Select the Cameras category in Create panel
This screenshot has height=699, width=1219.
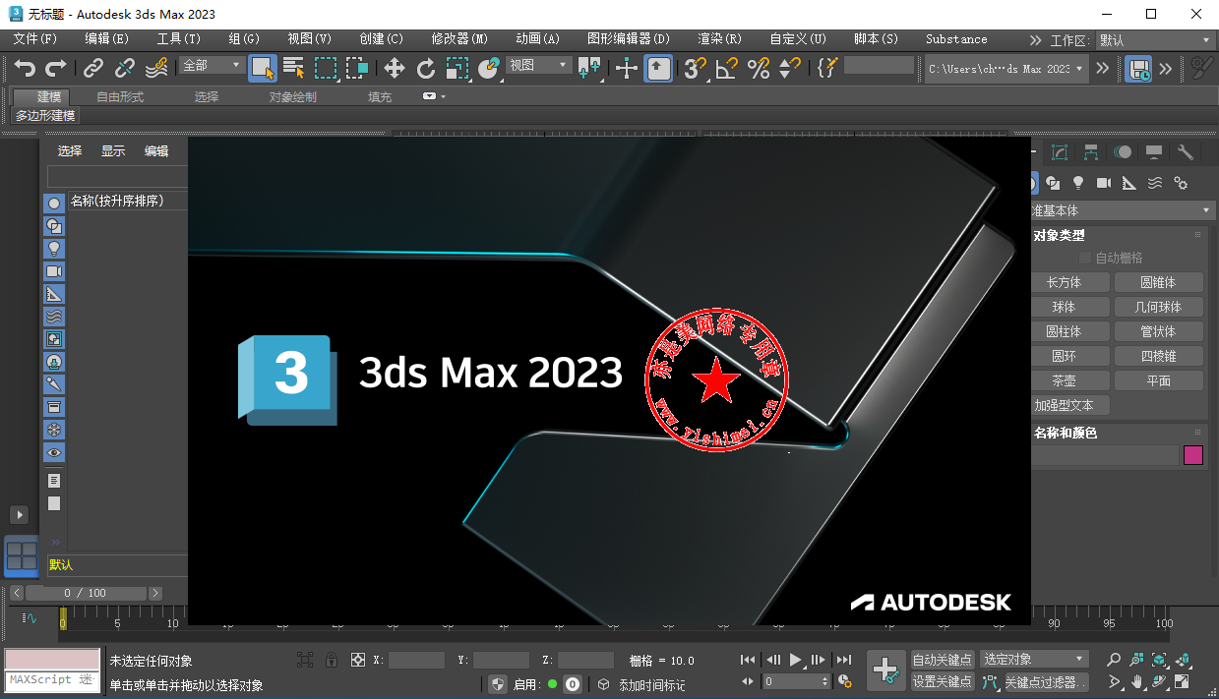pyautogui.click(x=1104, y=183)
